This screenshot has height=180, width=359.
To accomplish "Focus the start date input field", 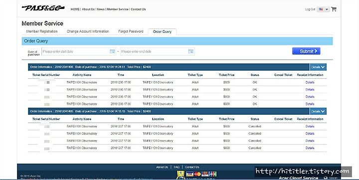I will (x=79, y=51).
